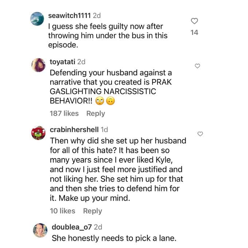Open toyatati's profile avatar
The width and height of the screenshot is (248, 248).
tap(39, 65)
